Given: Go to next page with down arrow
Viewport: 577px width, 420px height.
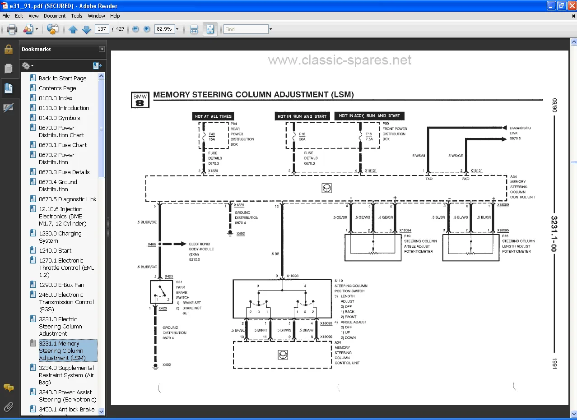Looking at the screenshot, I should (x=86, y=29).
